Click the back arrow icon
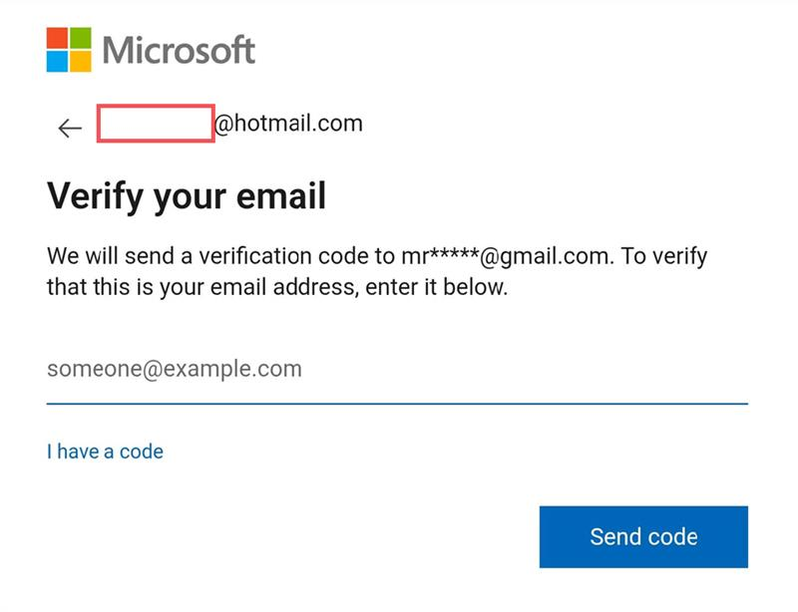Screen dimensions: 798x612 (x=70, y=129)
